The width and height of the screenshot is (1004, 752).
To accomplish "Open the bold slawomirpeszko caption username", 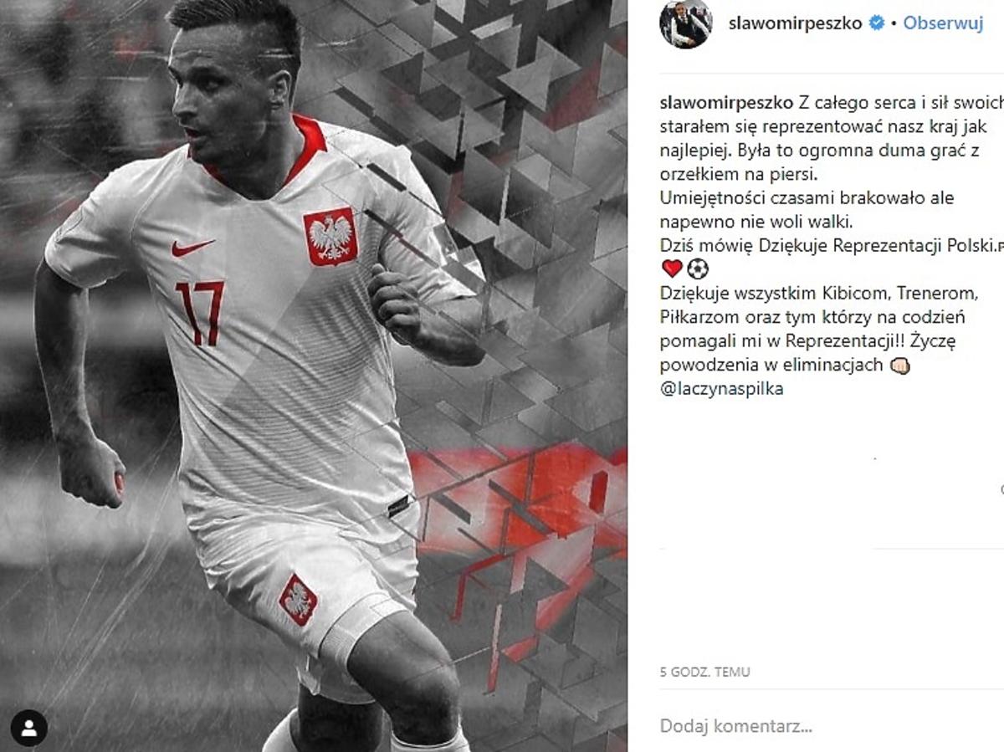I will [x=722, y=103].
